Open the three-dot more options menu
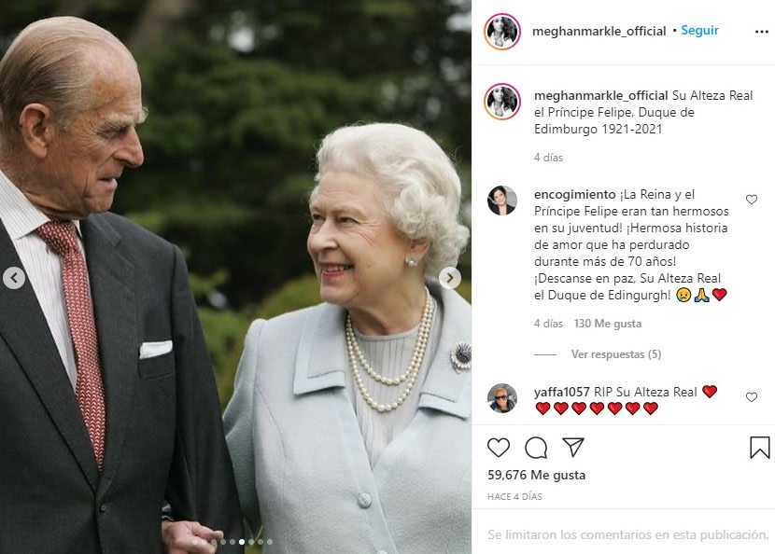Image resolution: width=775 pixels, height=554 pixels. [x=762, y=32]
